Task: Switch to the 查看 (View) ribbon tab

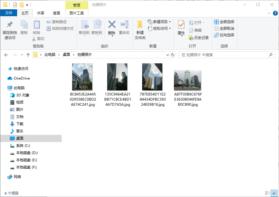Action: pos(57,13)
